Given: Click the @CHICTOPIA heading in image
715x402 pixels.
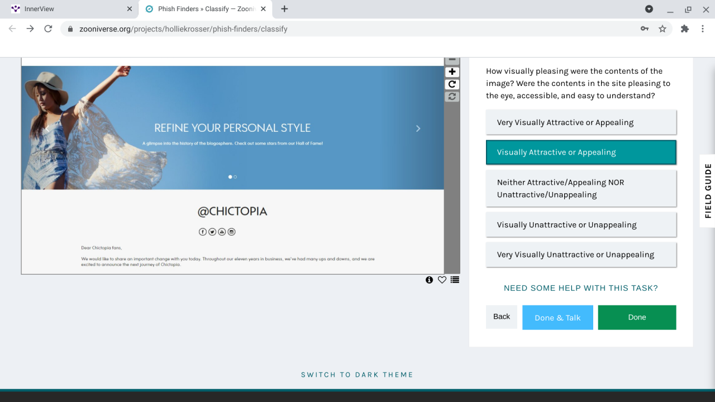Looking at the screenshot, I should (x=232, y=212).
